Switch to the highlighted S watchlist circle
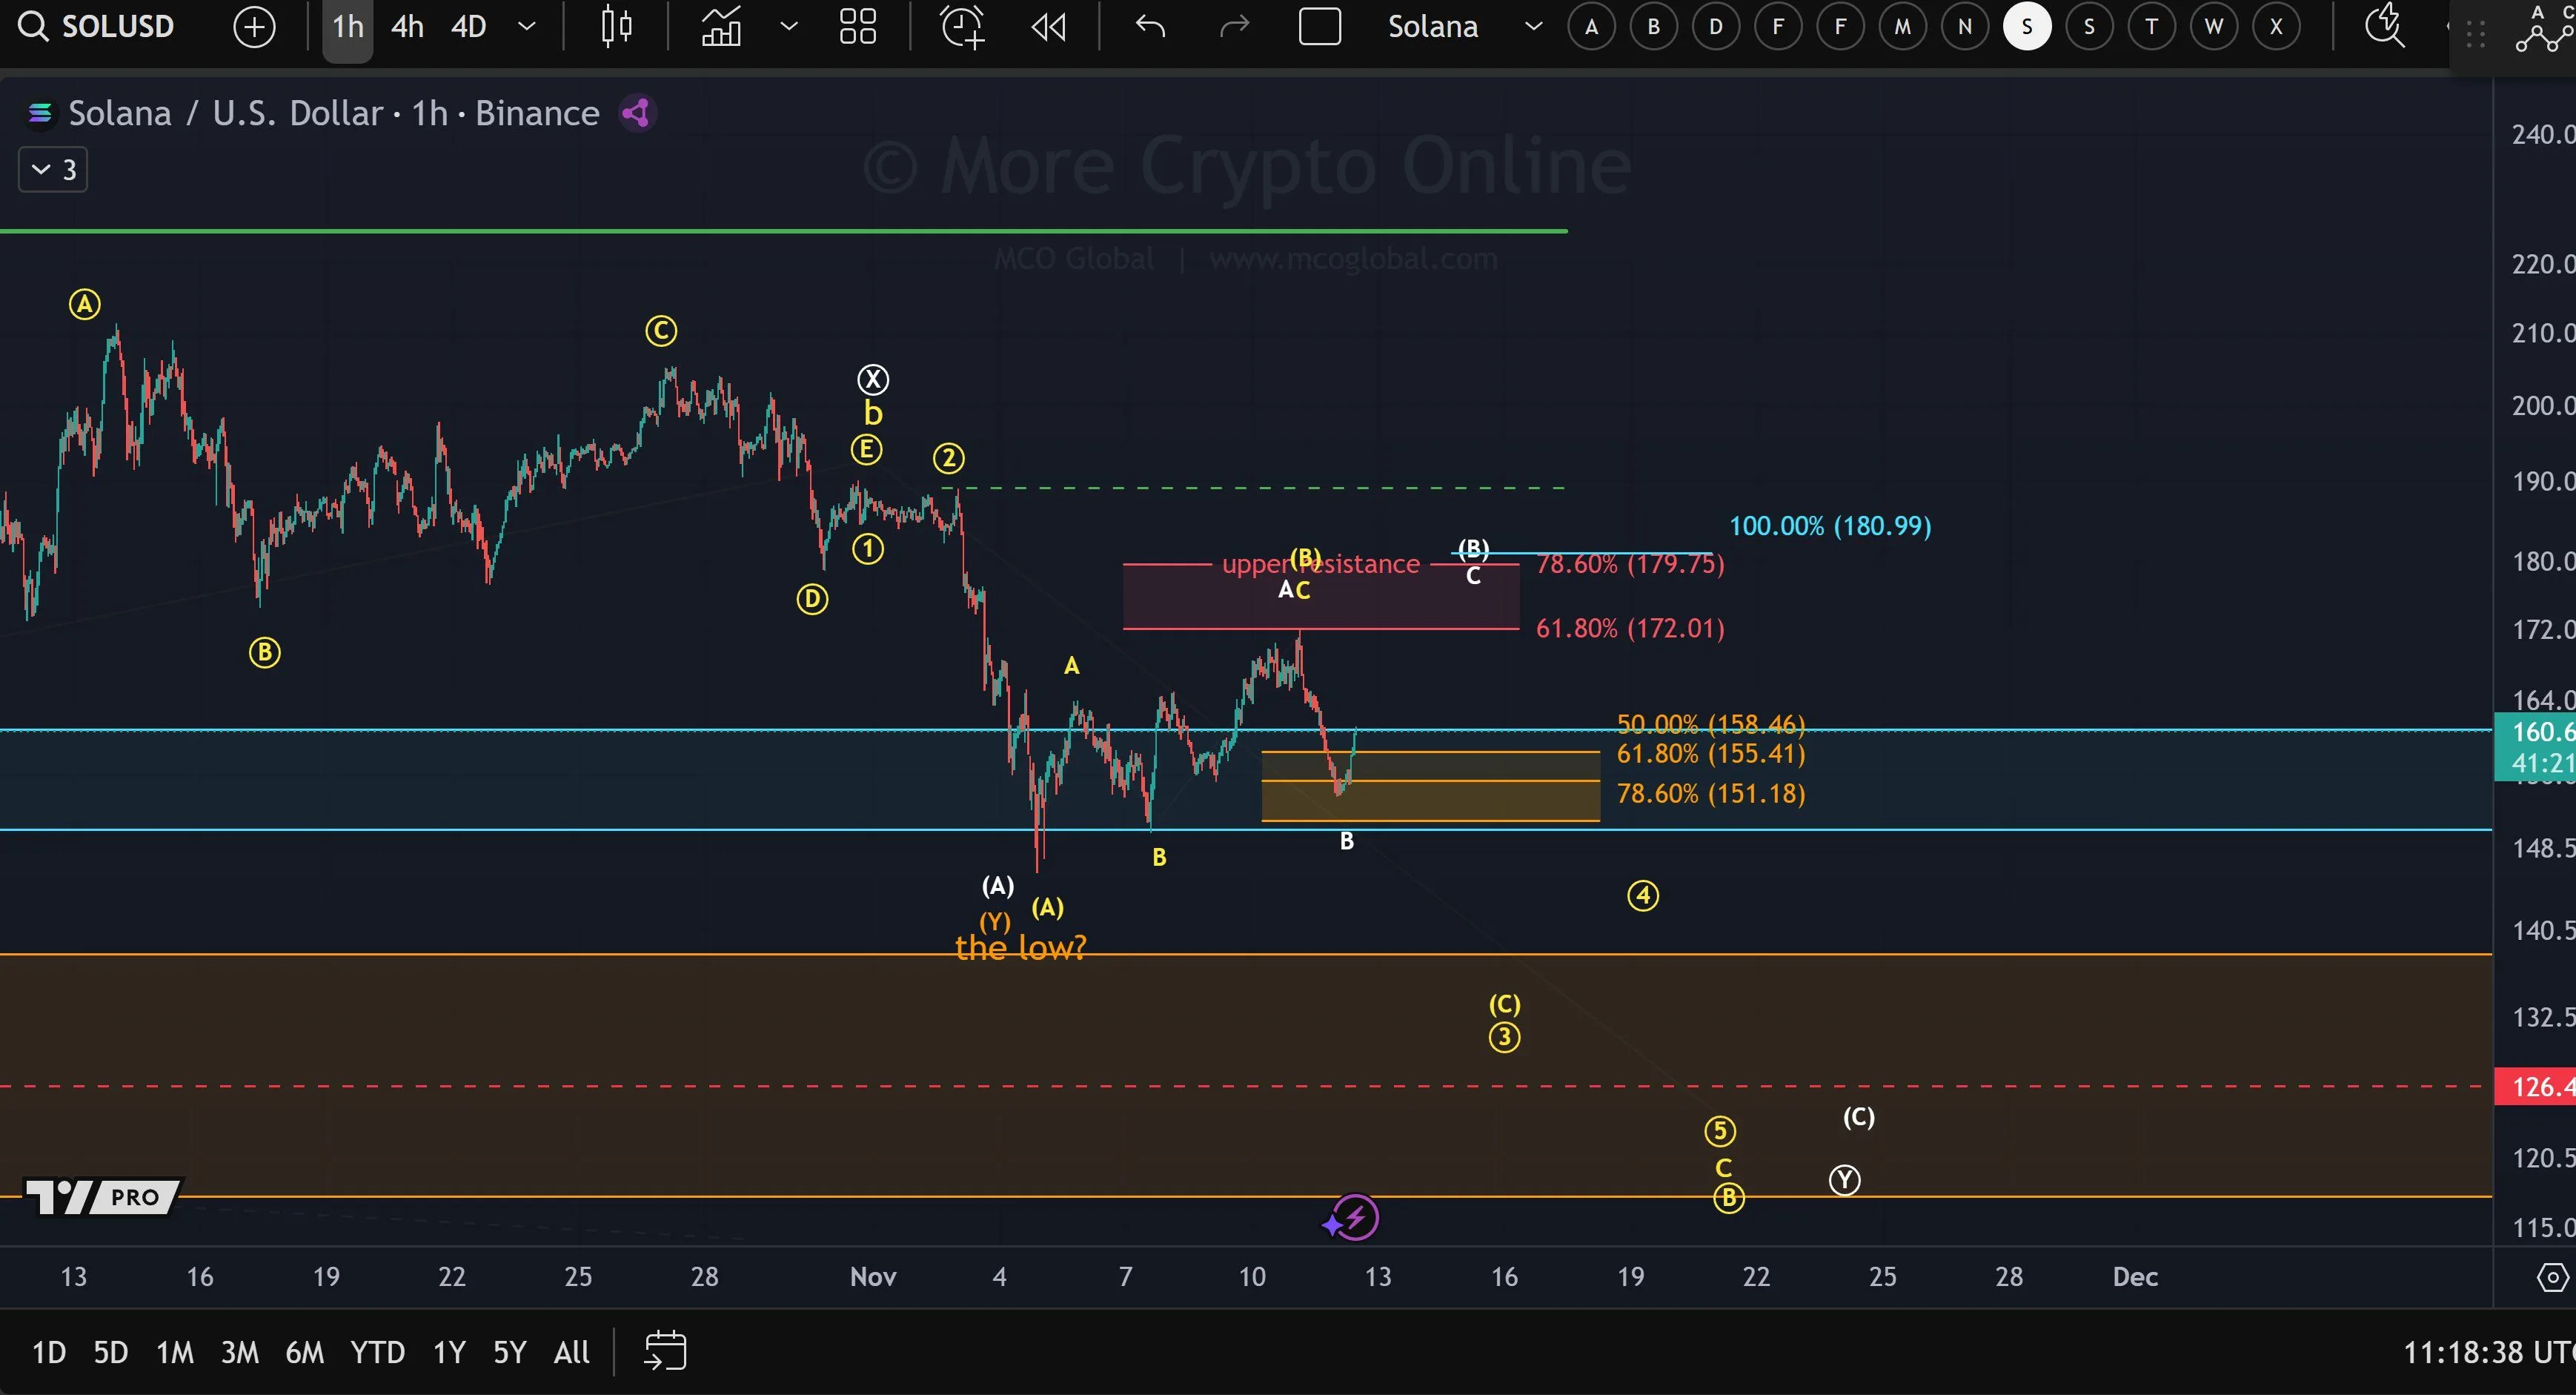The width and height of the screenshot is (2576, 1395). click(2026, 27)
